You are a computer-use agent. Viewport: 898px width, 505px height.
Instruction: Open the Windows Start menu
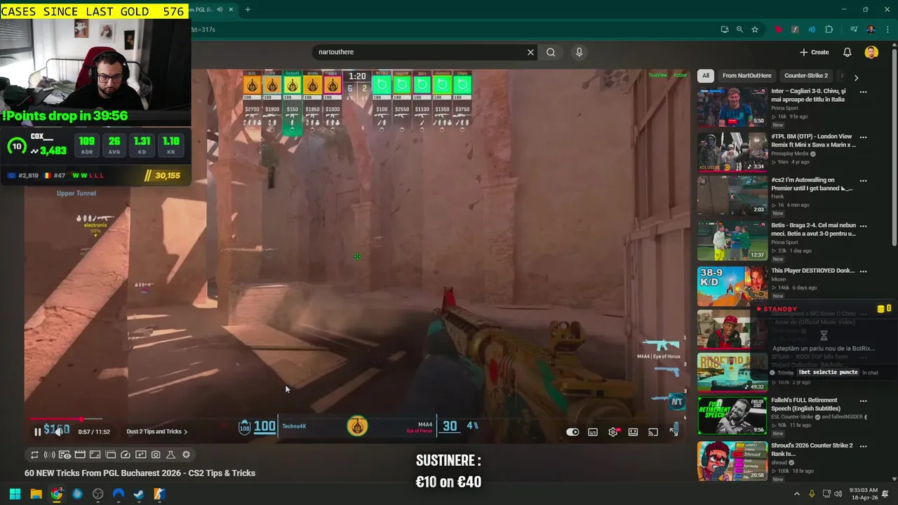[x=15, y=494]
